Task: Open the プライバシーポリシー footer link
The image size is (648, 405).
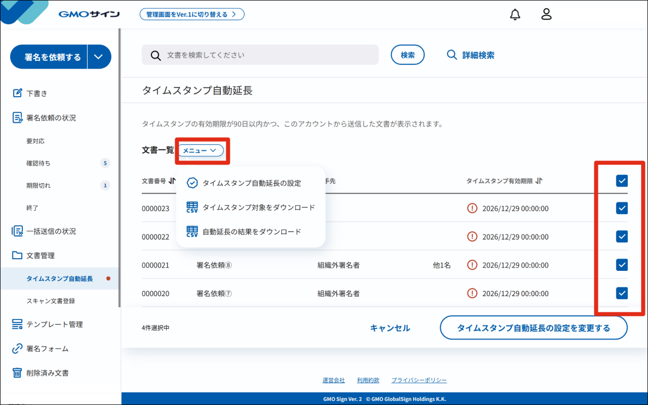Action: click(419, 380)
